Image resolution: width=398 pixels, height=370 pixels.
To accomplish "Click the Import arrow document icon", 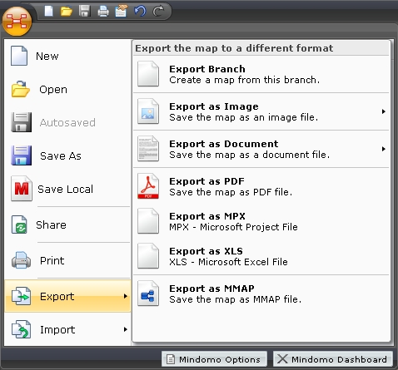I will [21, 329].
